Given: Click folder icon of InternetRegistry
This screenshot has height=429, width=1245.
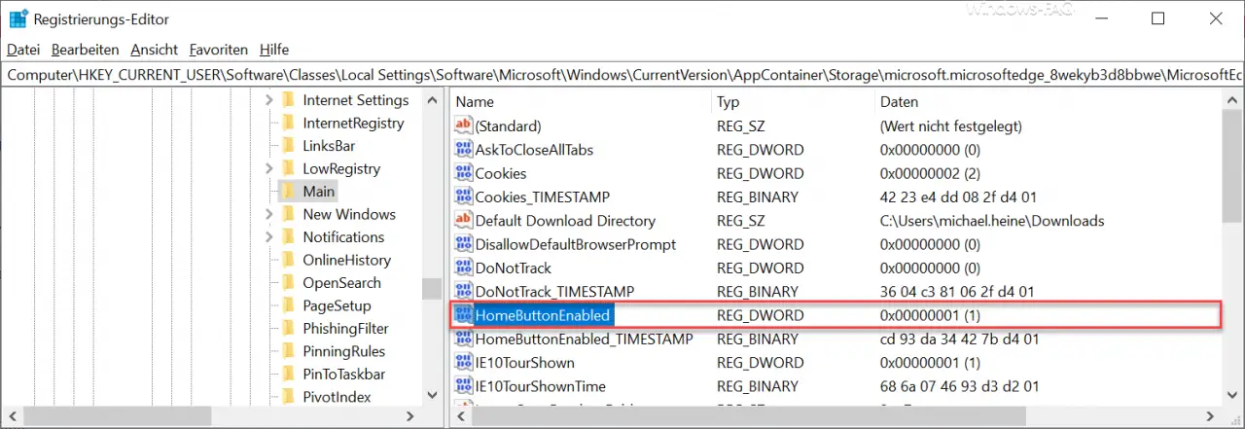Looking at the screenshot, I should [x=288, y=123].
